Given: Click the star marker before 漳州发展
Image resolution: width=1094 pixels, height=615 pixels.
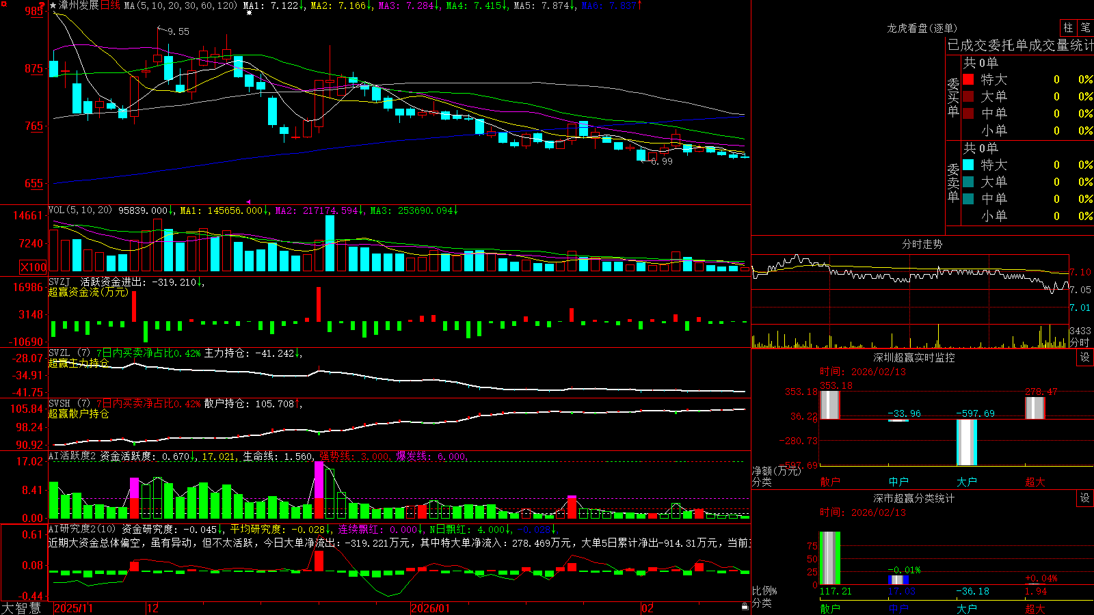Looking at the screenshot, I should pyautogui.click(x=53, y=5).
